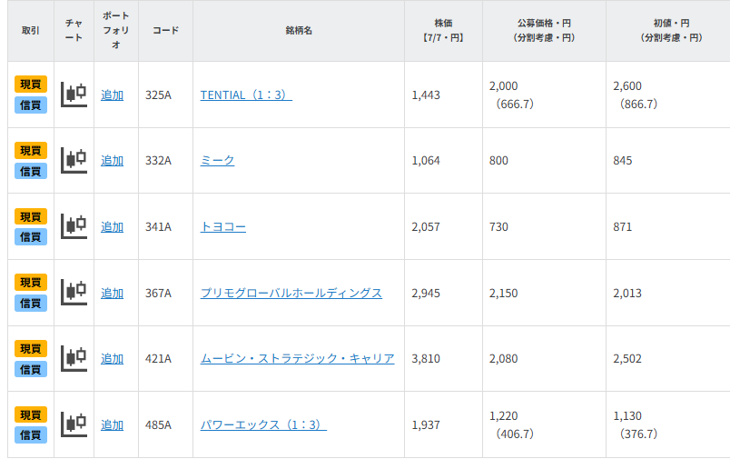The width and height of the screenshot is (730, 469).
Task: Select the 株価【7/7・円】 column header
Action: tap(443, 31)
